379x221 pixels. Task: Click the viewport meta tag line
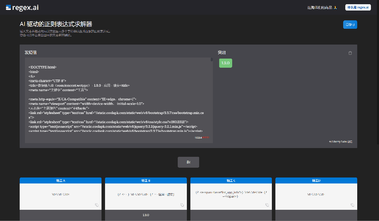tap(86, 104)
